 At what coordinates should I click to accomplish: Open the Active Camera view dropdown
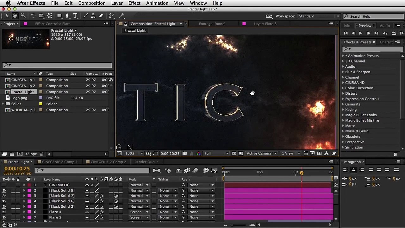tap(262, 154)
